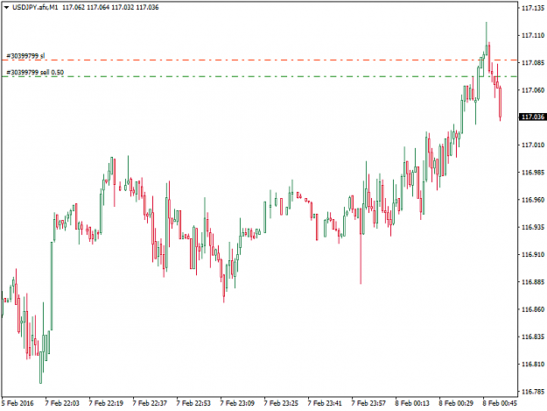Click the OHLC values 117.062 117.064 117.032 117.036
The image size is (547, 411).
110,7
